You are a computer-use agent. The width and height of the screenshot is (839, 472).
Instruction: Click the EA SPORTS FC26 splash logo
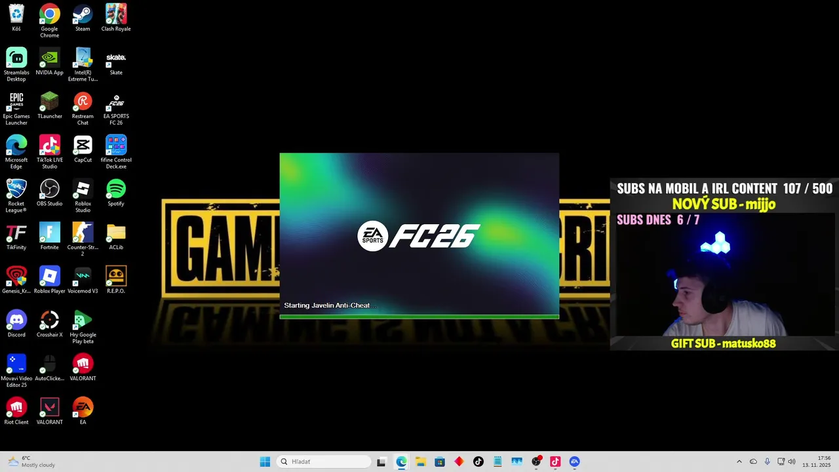coord(419,236)
